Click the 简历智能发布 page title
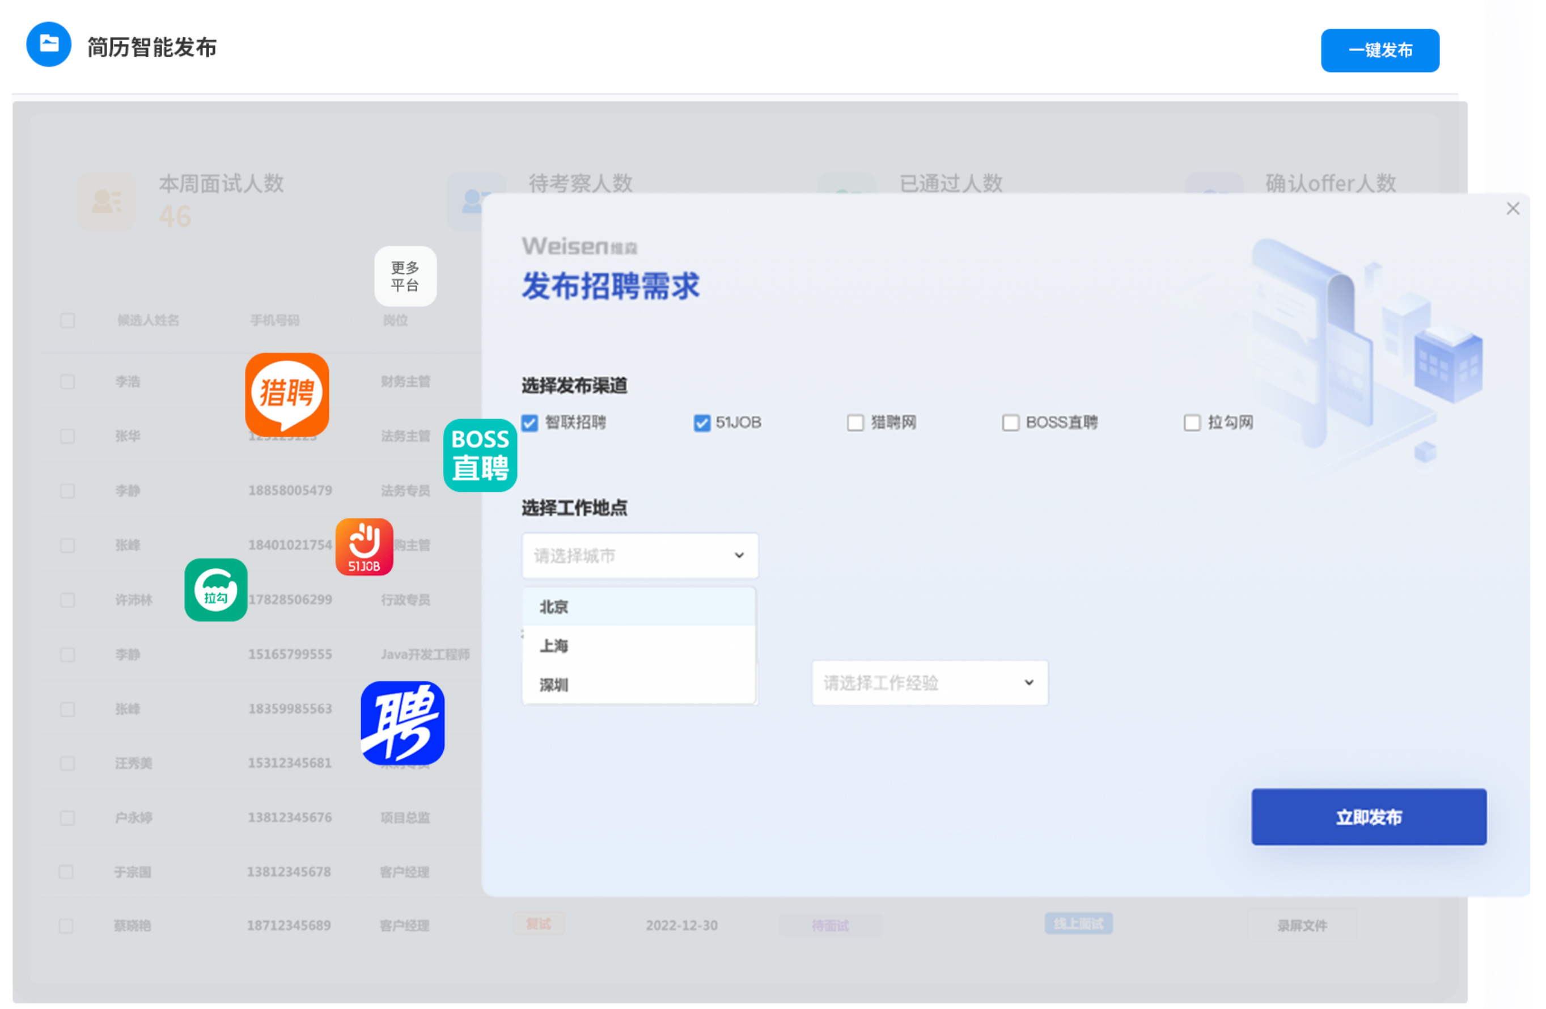 (152, 48)
